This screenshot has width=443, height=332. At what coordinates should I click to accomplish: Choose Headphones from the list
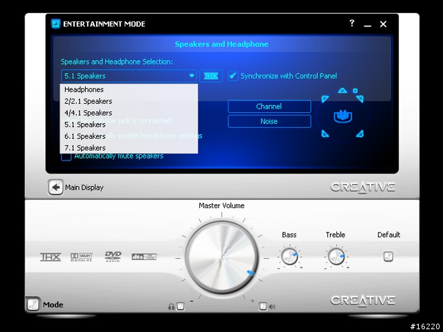(x=129, y=89)
